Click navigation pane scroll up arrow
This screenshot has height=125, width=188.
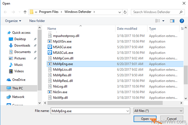[x=40, y=28]
